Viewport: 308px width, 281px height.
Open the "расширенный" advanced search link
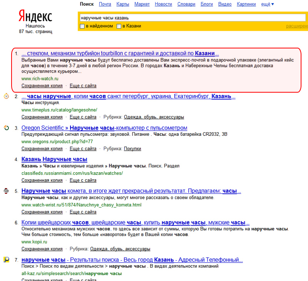296,26
